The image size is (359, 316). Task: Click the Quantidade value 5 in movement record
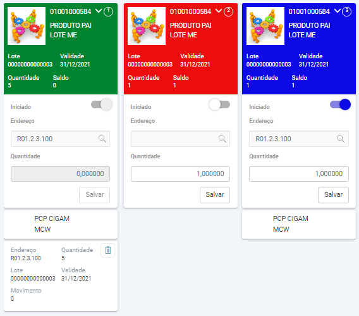pyautogui.click(x=63, y=258)
